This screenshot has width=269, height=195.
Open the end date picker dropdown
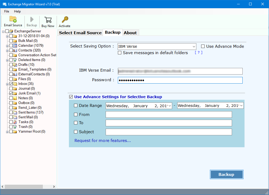[241, 106]
